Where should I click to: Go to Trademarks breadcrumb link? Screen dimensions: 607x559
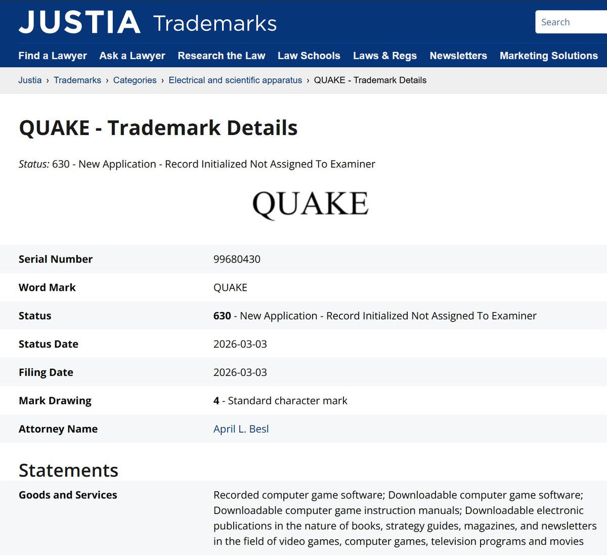(x=77, y=80)
